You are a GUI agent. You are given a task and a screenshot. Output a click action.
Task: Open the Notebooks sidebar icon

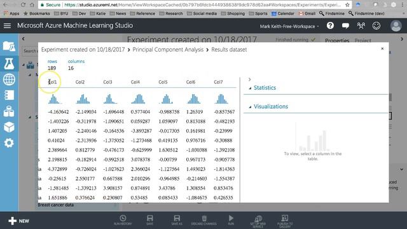click(9, 95)
